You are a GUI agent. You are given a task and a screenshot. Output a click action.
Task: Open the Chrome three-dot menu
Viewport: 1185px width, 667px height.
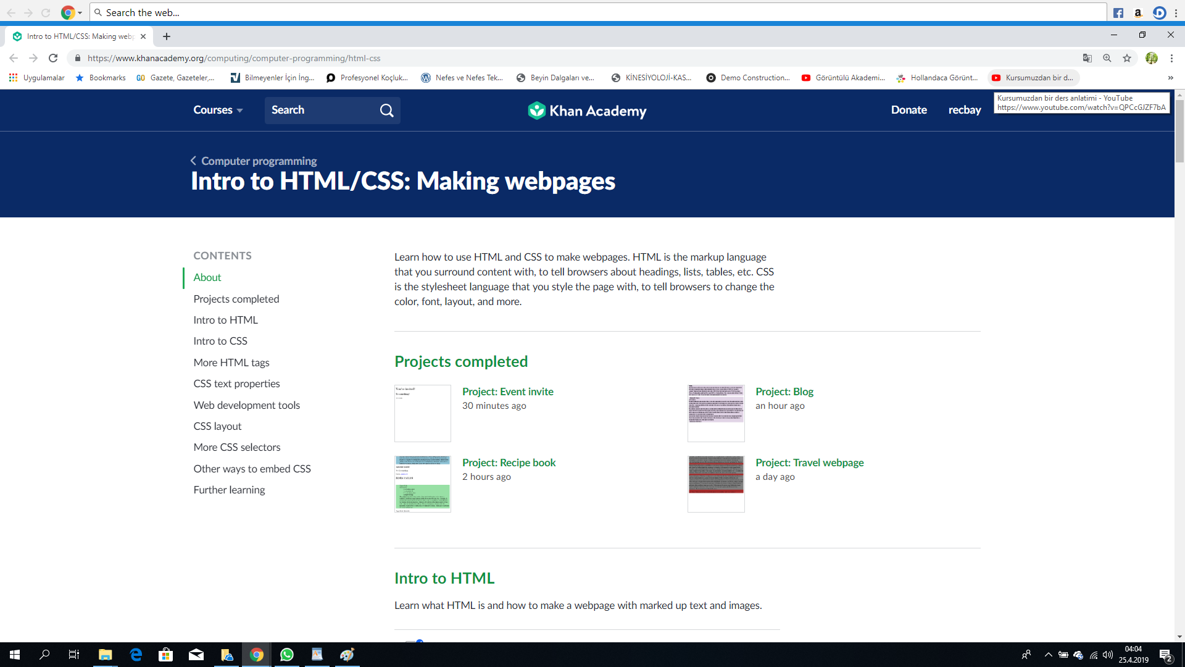(x=1171, y=58)
